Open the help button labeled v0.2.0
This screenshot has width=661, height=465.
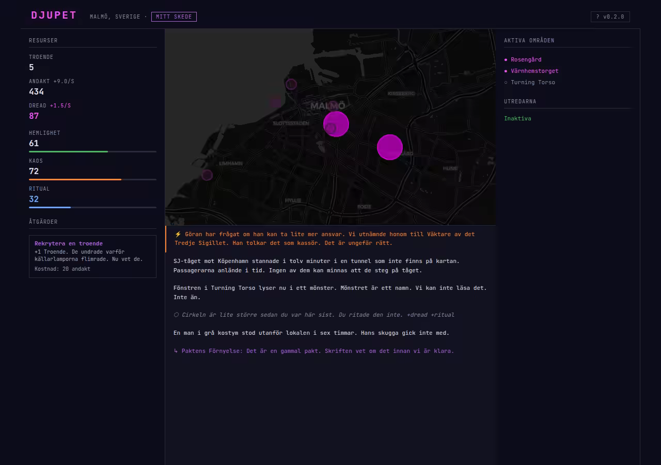(610, 17)
